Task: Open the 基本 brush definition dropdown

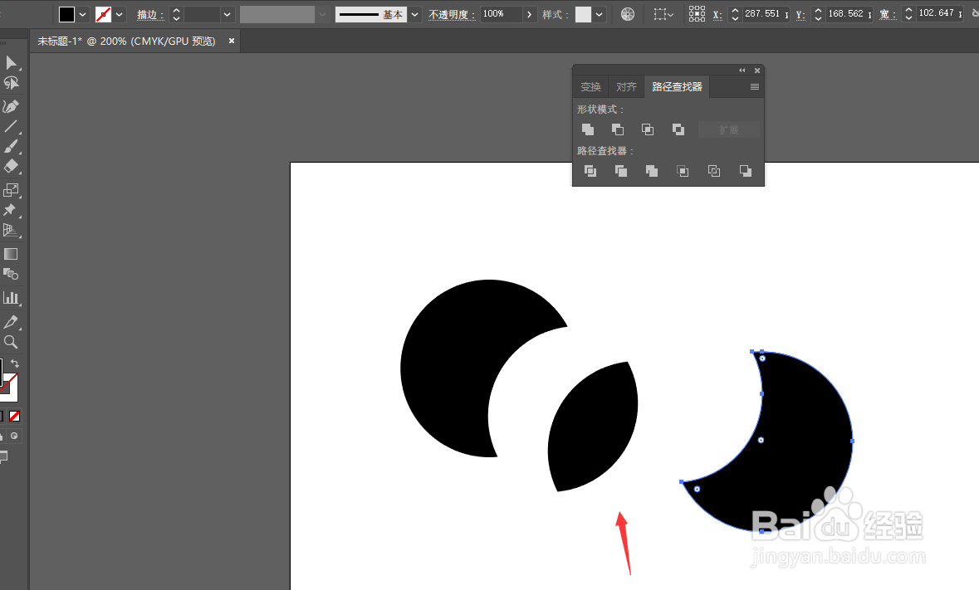Action: click(415, 14)
